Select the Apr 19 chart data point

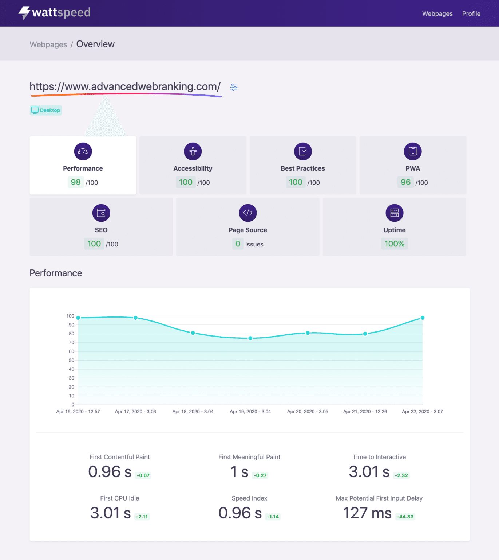[x=250, y=338]
